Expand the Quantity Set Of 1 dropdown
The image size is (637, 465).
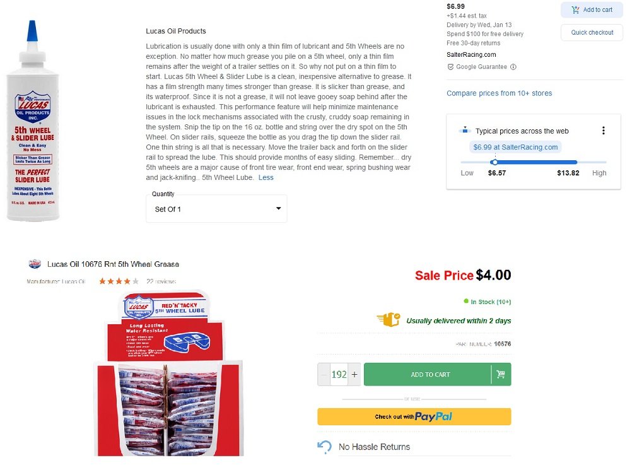(216, 209)
